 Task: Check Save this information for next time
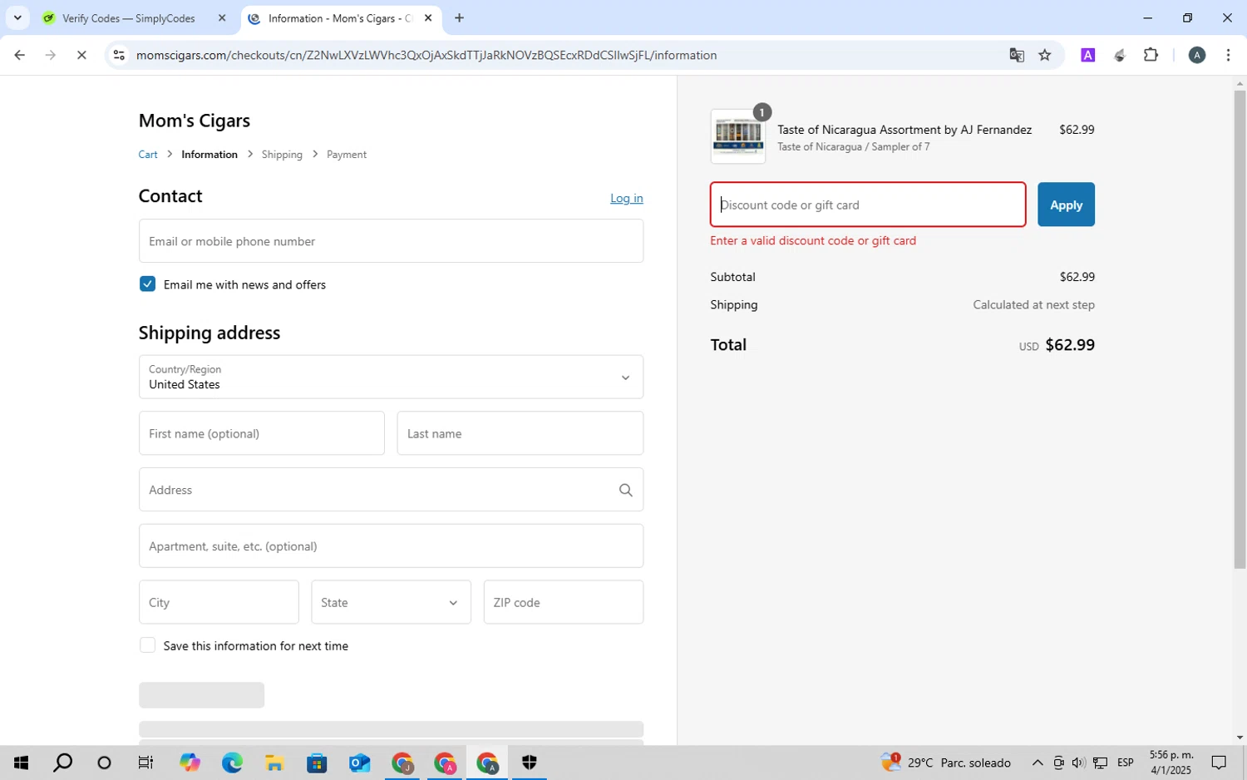point(147,645)
